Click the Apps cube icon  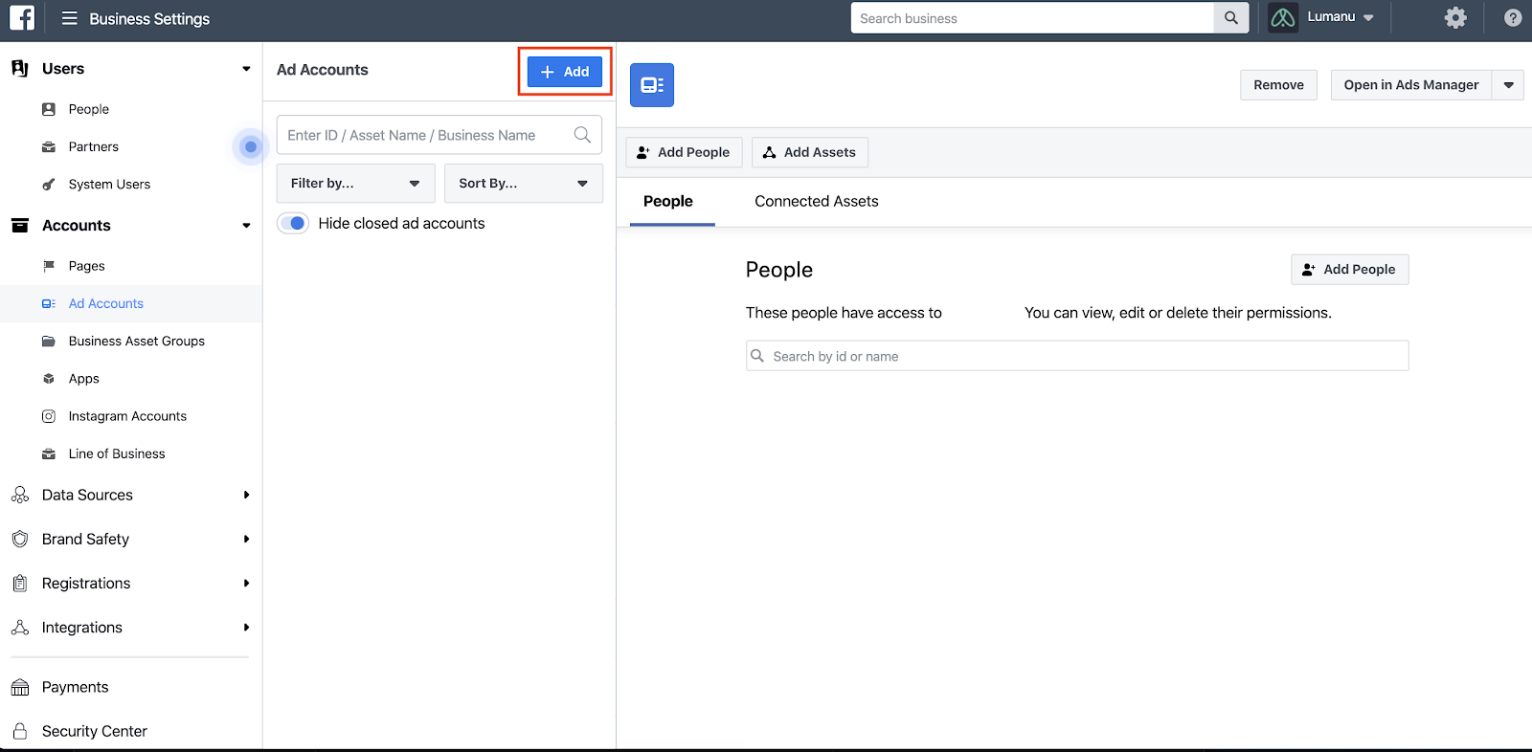[x=49, y=379]
